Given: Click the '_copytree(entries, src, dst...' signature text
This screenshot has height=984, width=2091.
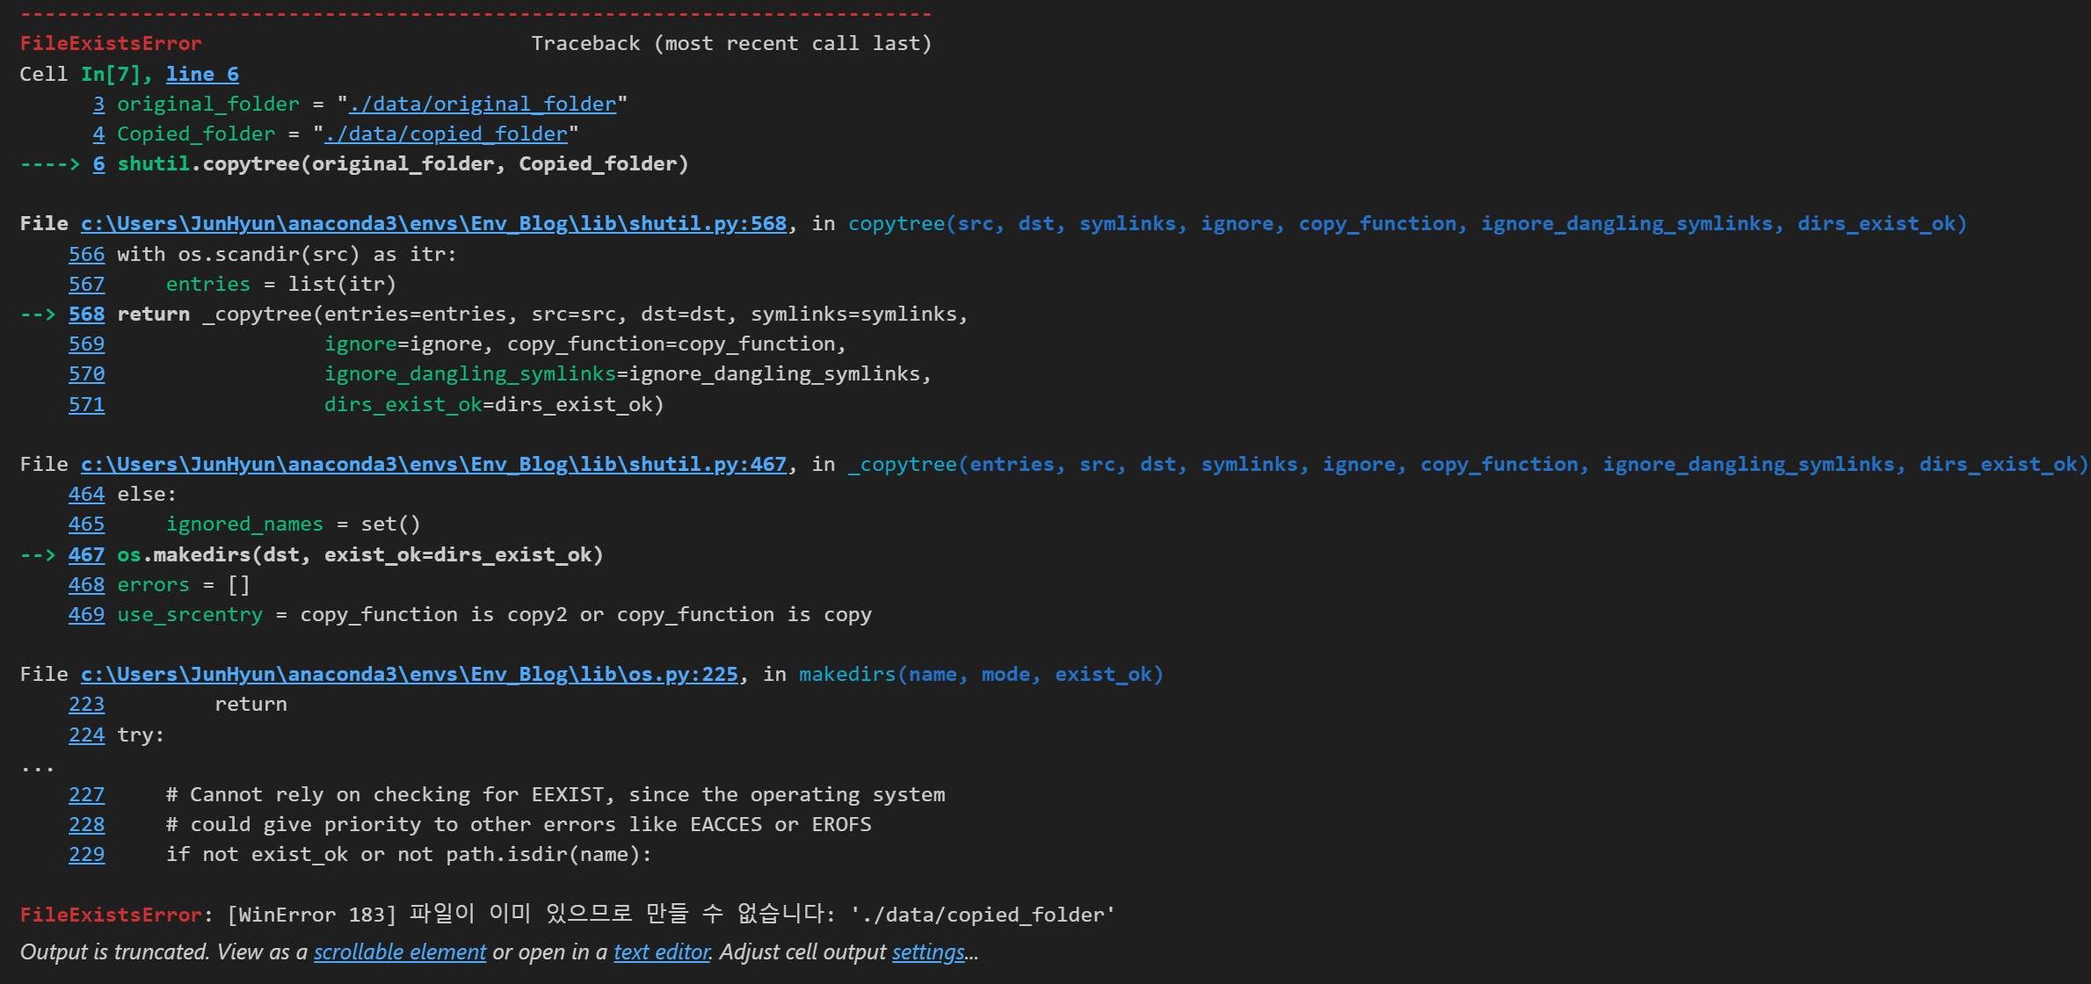Looking at the screenshot, I should pos(1468,464).
